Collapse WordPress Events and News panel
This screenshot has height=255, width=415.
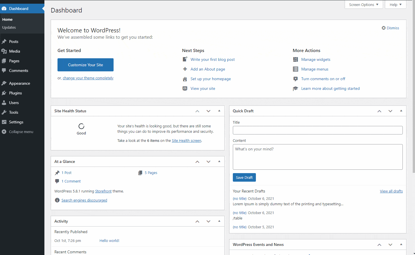[401, 244]
